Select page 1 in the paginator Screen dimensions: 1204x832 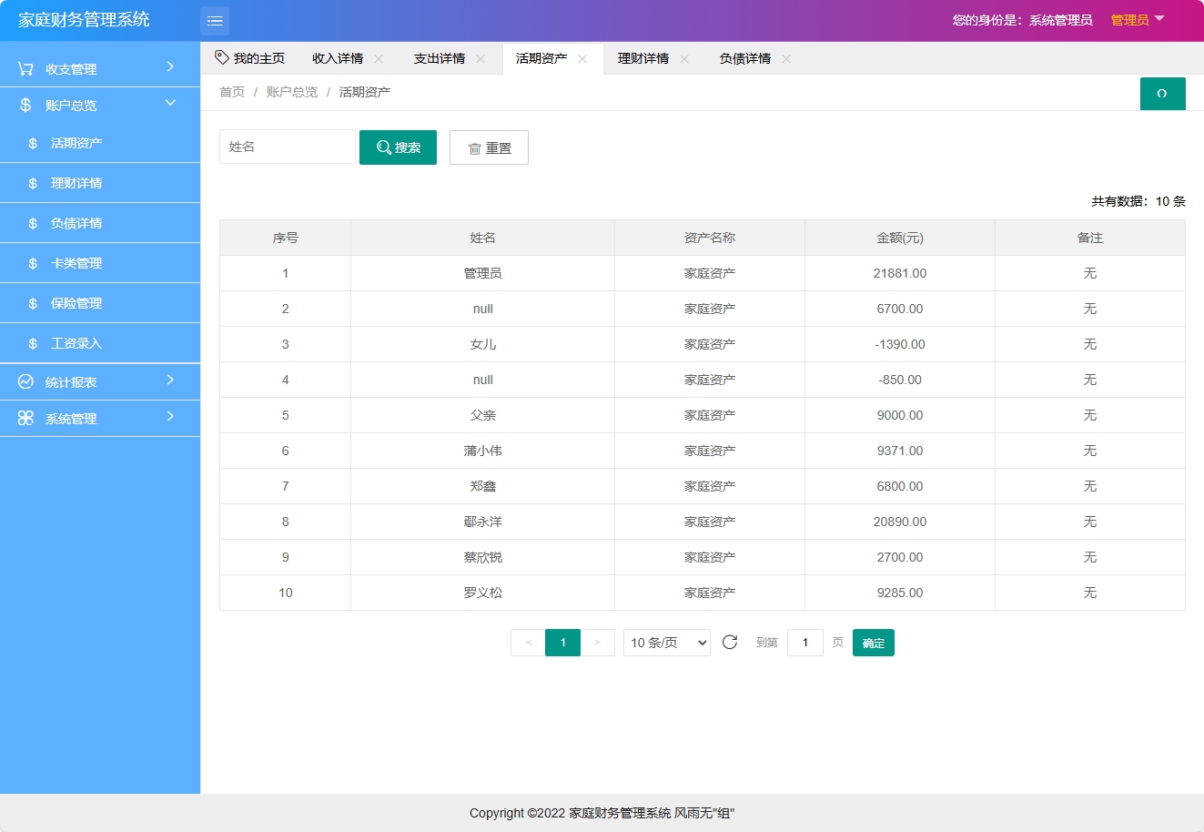[x=562, y=642]
